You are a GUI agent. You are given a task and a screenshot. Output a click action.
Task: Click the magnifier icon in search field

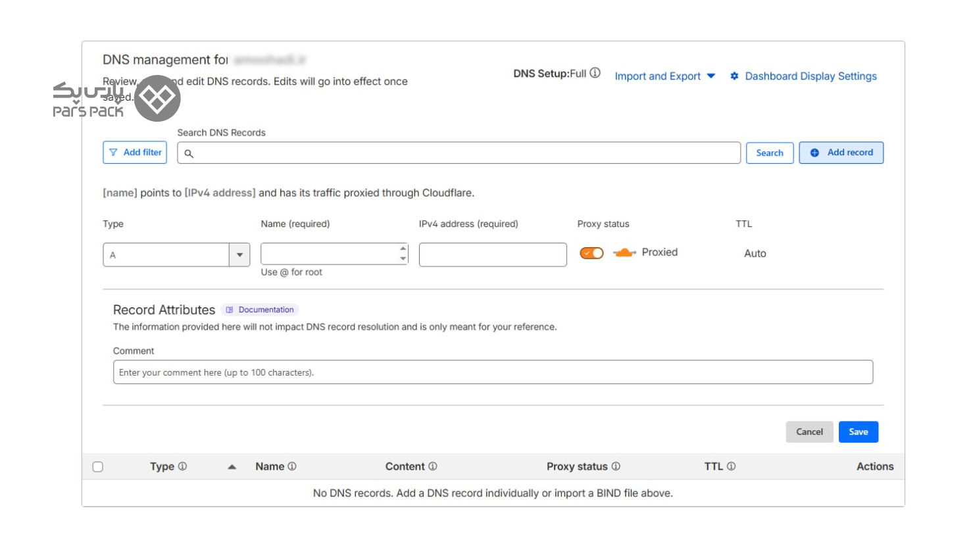click(189, 153)
